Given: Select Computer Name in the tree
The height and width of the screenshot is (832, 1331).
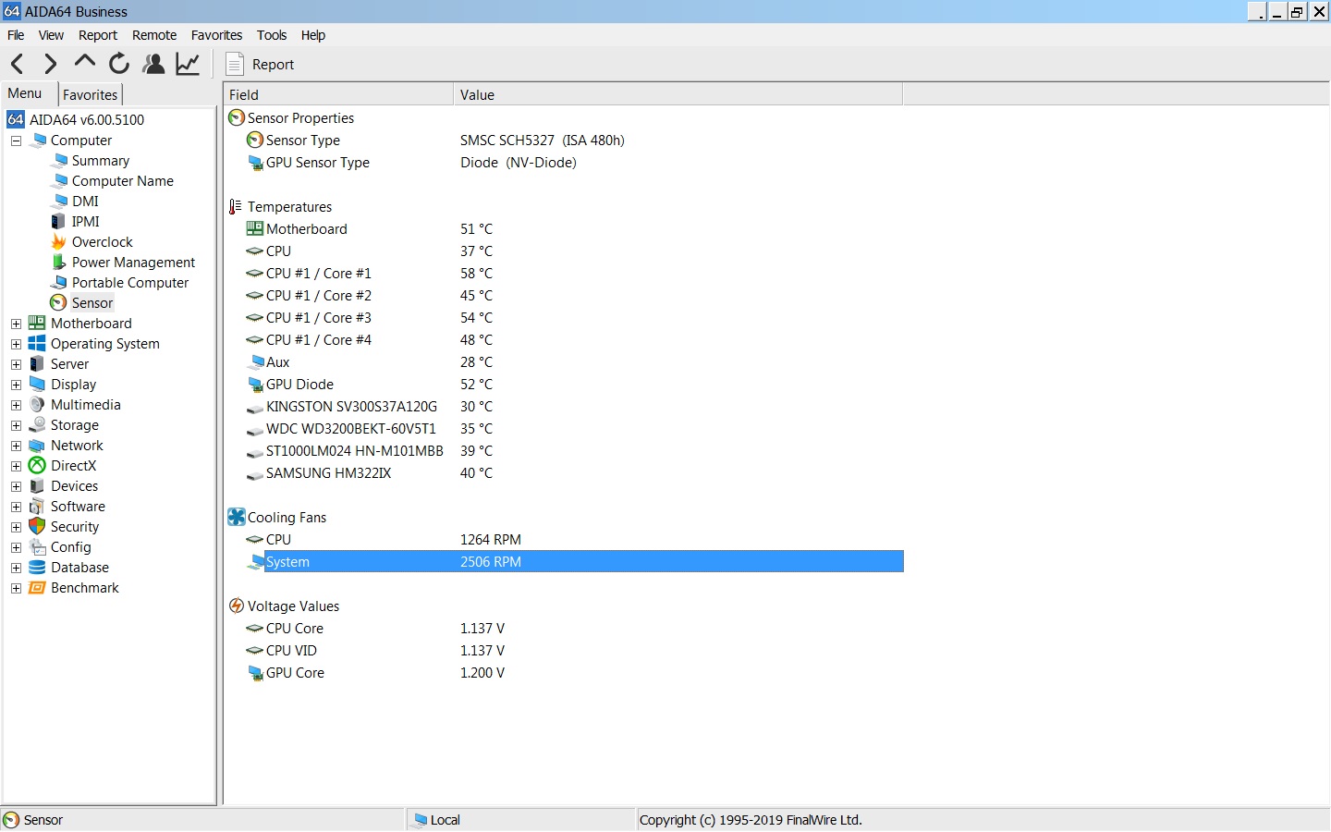Looking at the screenshot, I should (123, 180).
